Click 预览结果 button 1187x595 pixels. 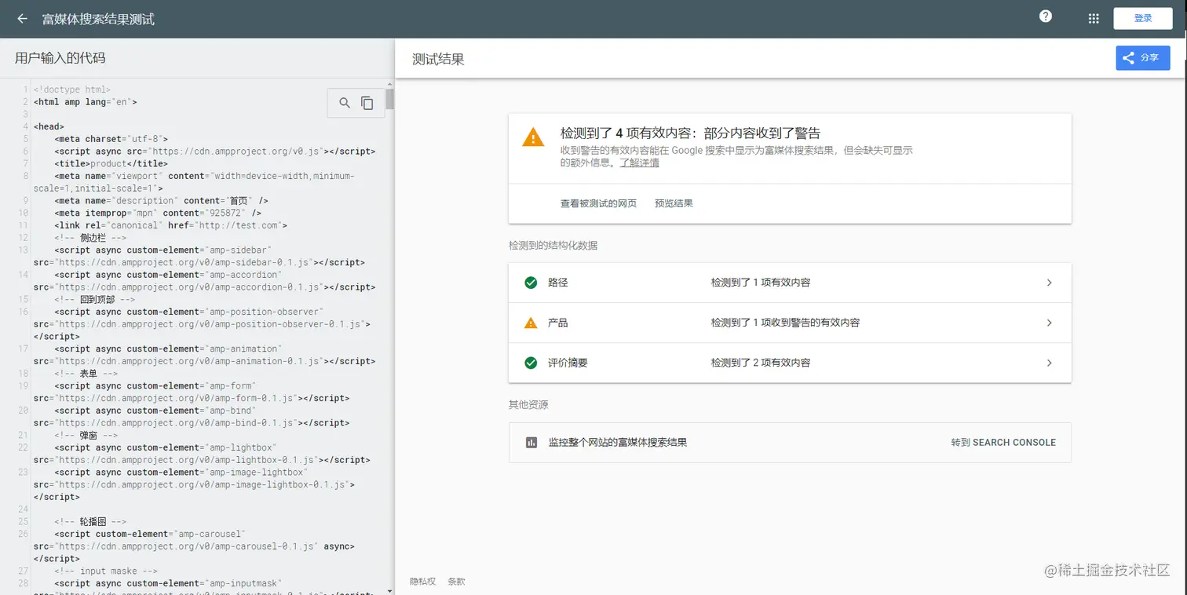pos(674,203)
